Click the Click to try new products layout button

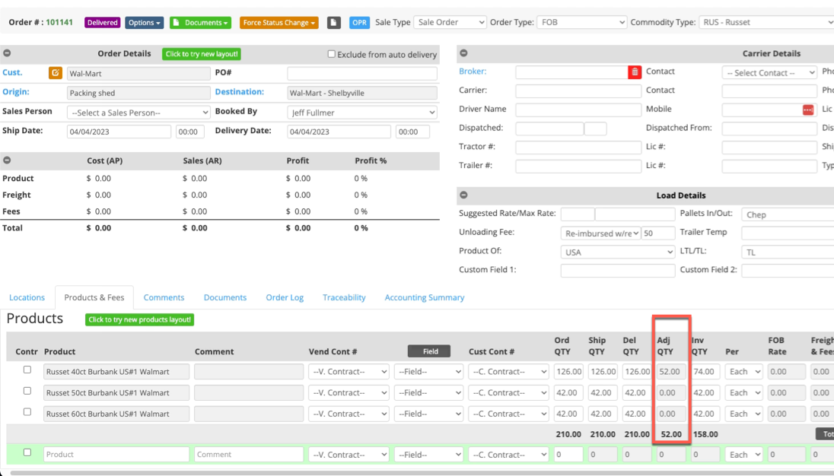(x=139, y=319)
